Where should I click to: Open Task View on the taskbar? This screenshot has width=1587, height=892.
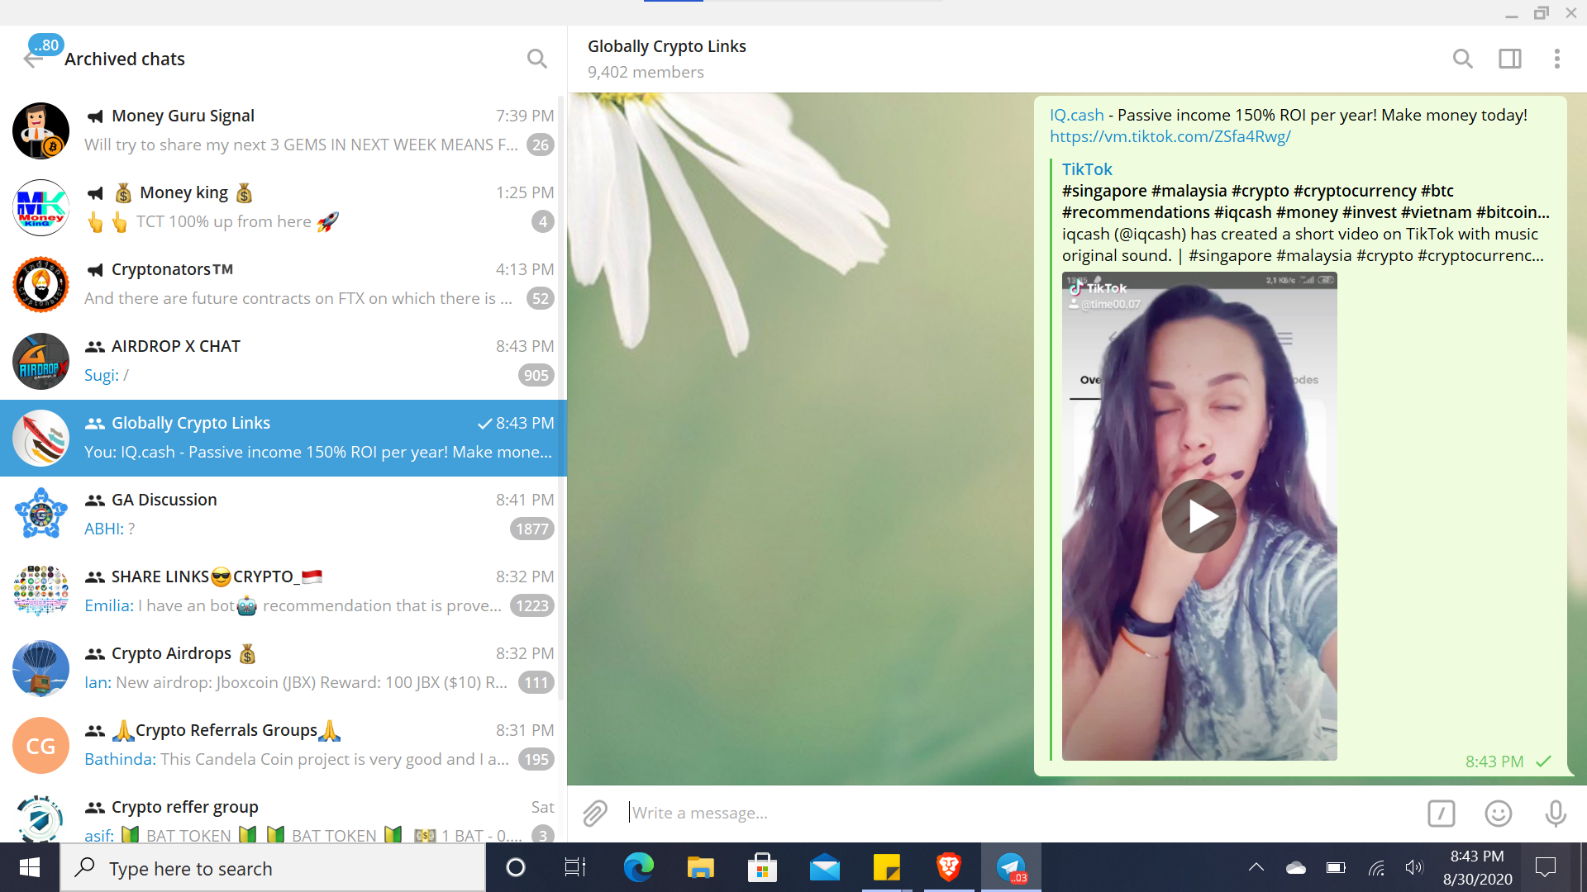(575, 867)
